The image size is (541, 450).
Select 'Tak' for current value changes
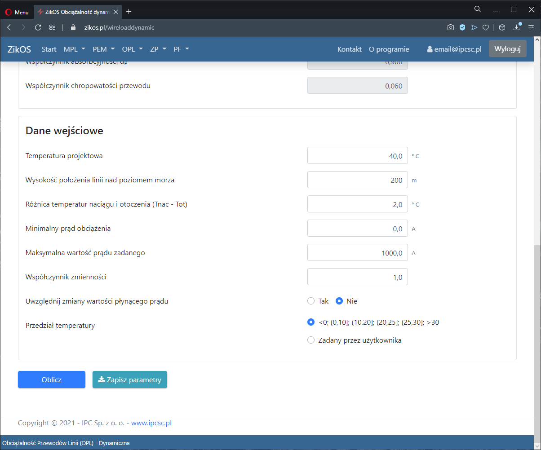311,301
